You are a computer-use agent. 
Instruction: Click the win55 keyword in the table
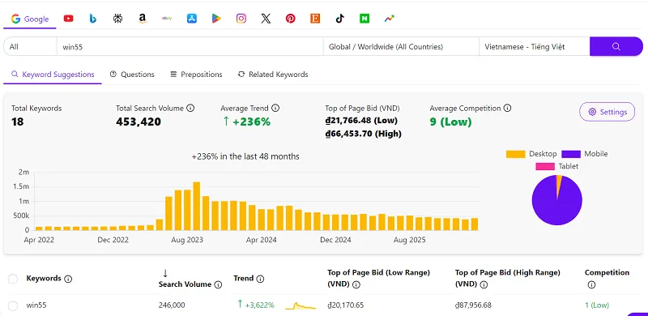click(x=36, y=305)
